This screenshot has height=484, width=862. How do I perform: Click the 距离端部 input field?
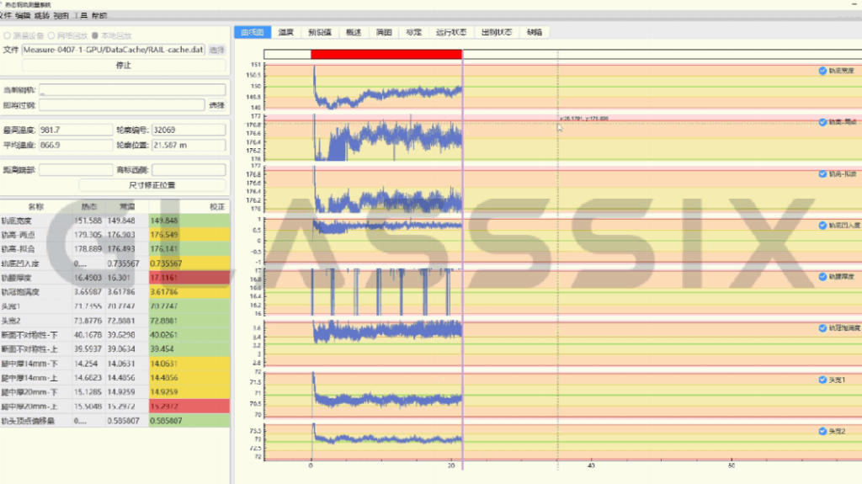76,170
